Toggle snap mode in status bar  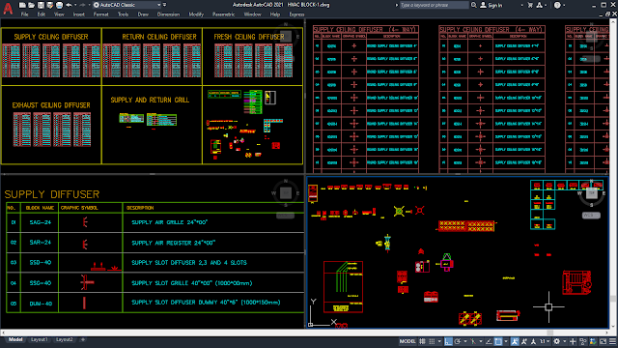[x=432, y=341]
